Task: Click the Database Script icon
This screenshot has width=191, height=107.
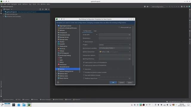Action: pyautogui.click(x=58, y=35)
